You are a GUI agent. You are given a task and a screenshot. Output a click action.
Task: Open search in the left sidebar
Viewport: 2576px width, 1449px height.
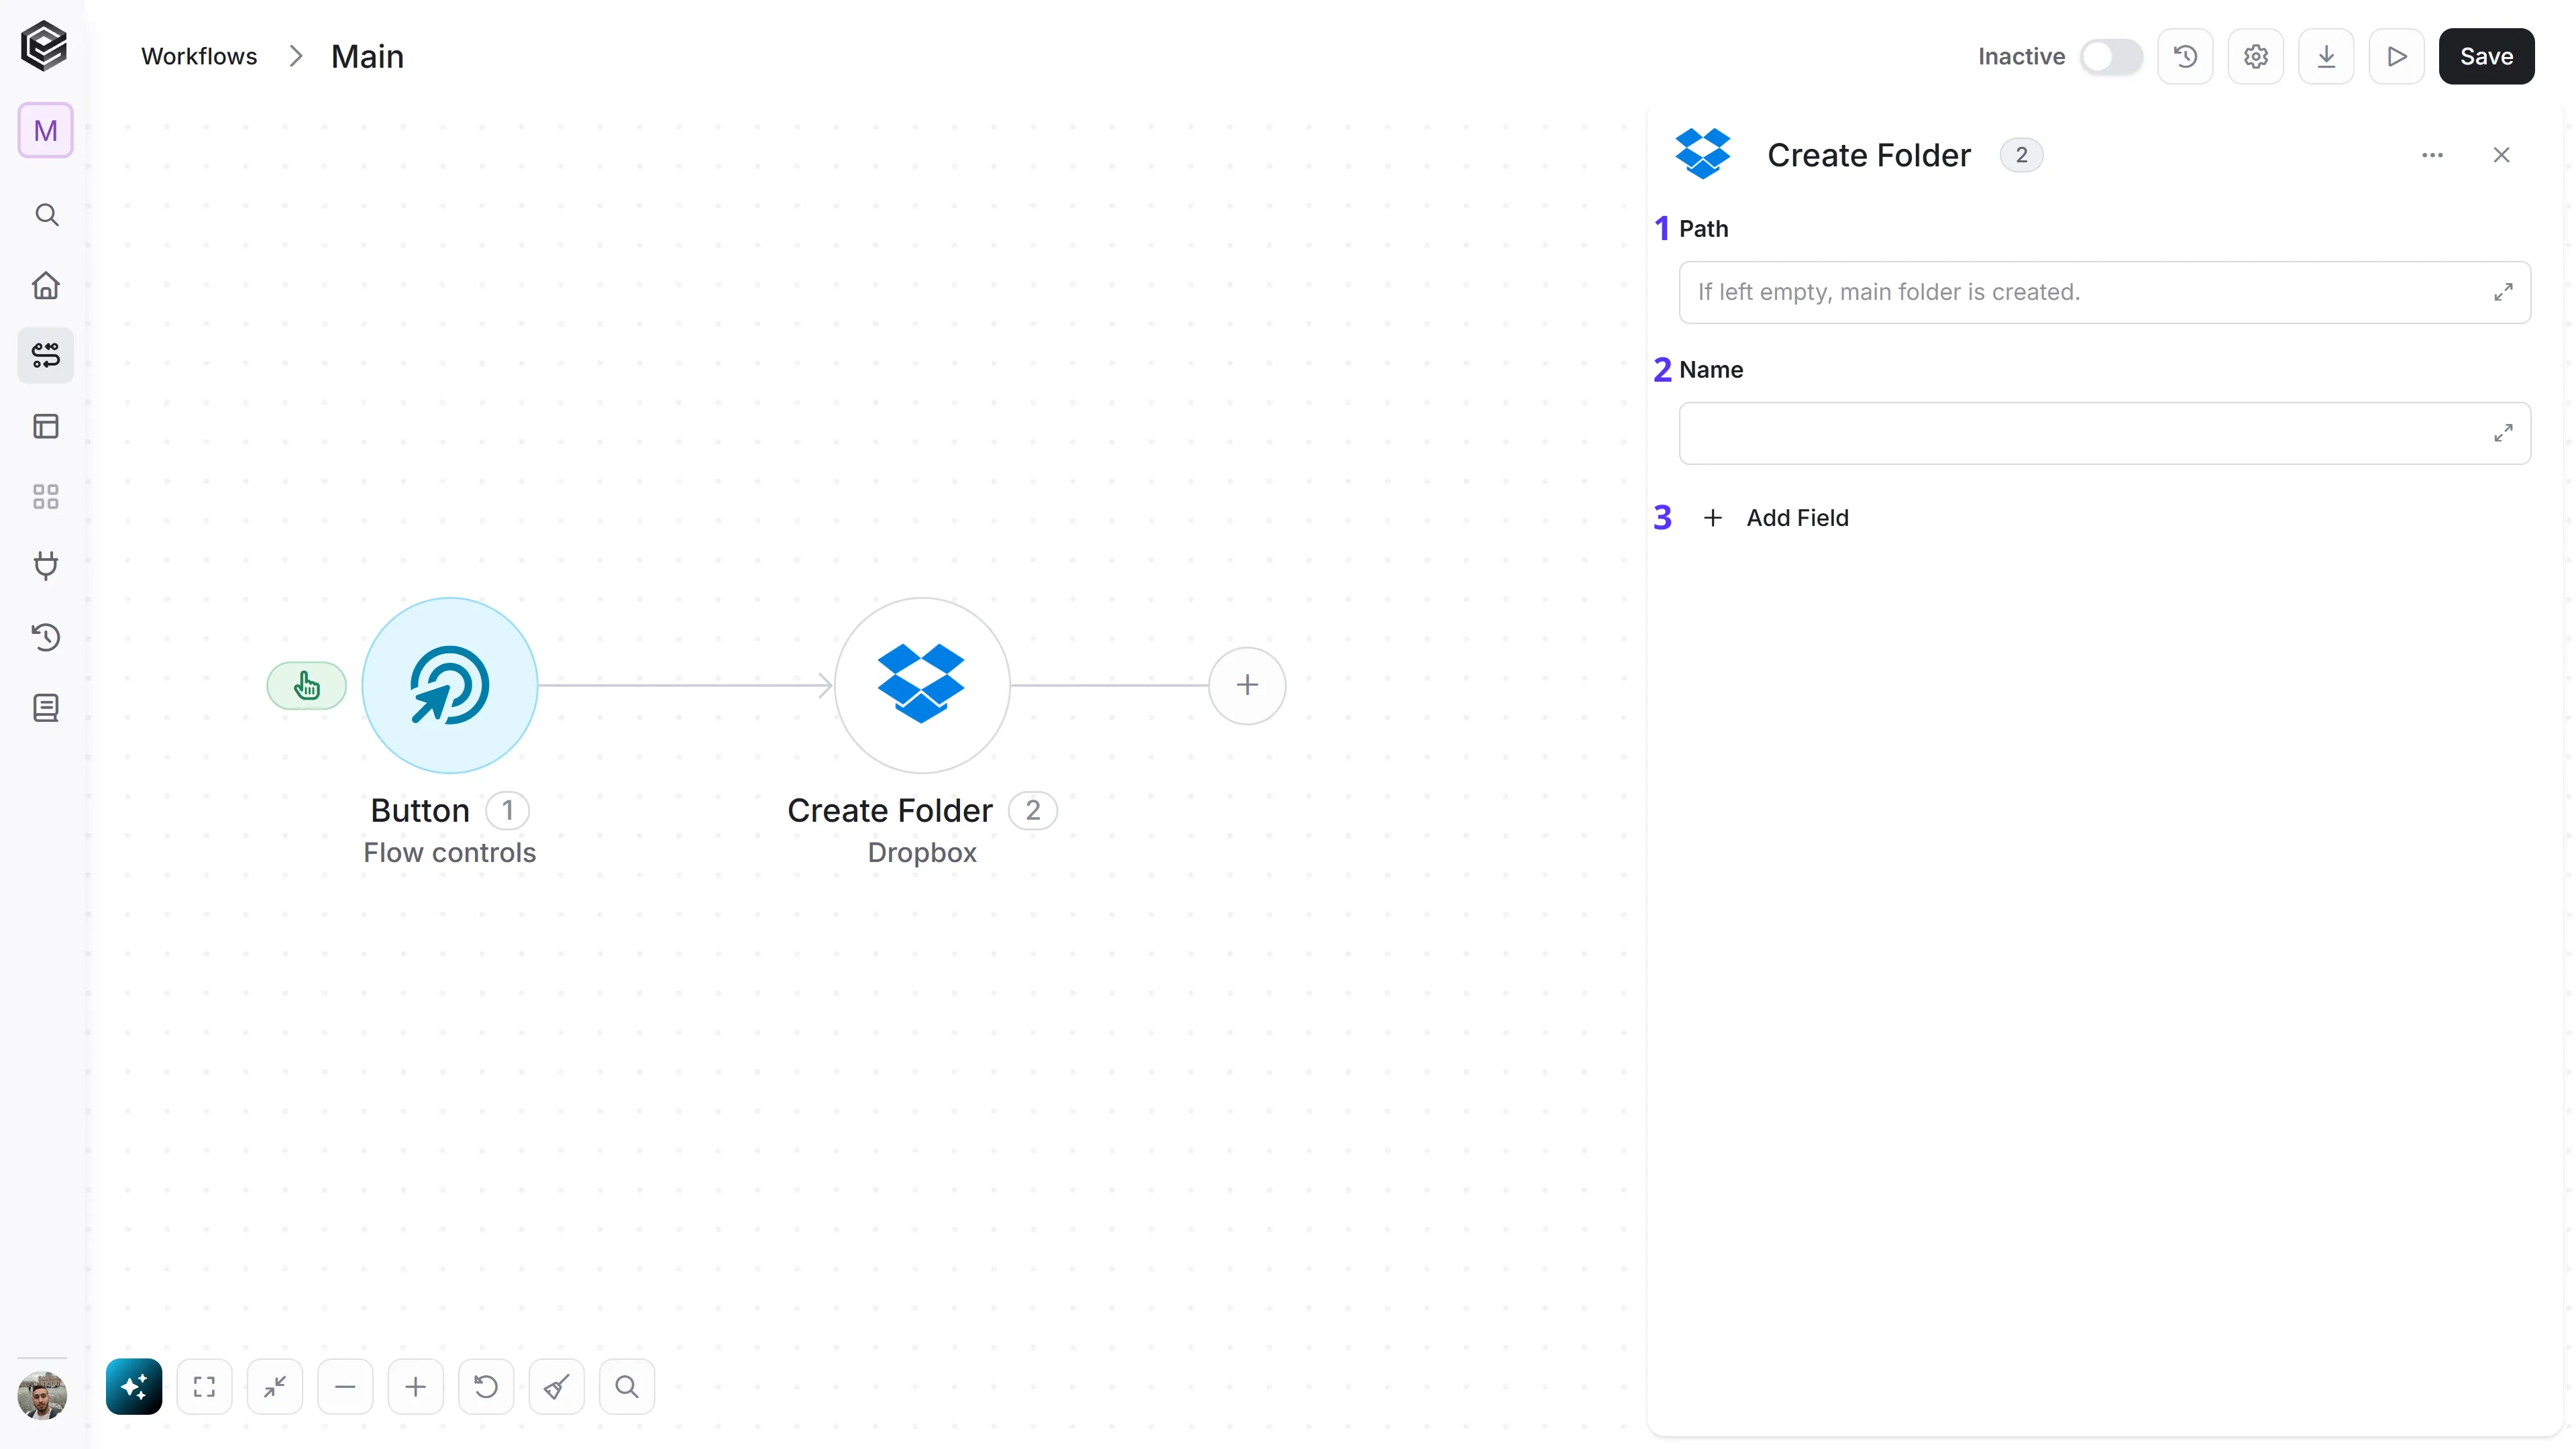(46, 215)
